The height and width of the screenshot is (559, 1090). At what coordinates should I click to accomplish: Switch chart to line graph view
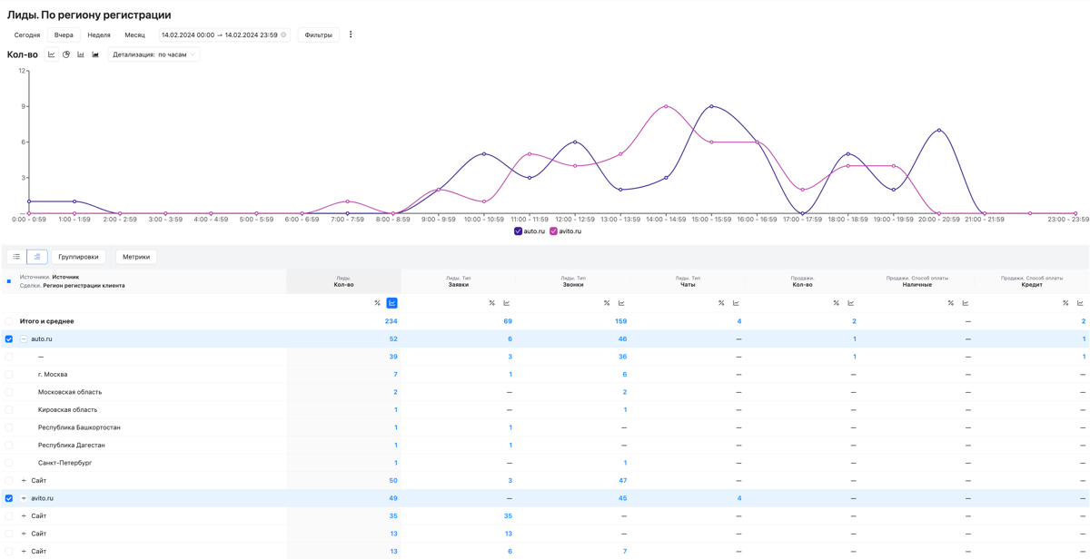[52, 54]
